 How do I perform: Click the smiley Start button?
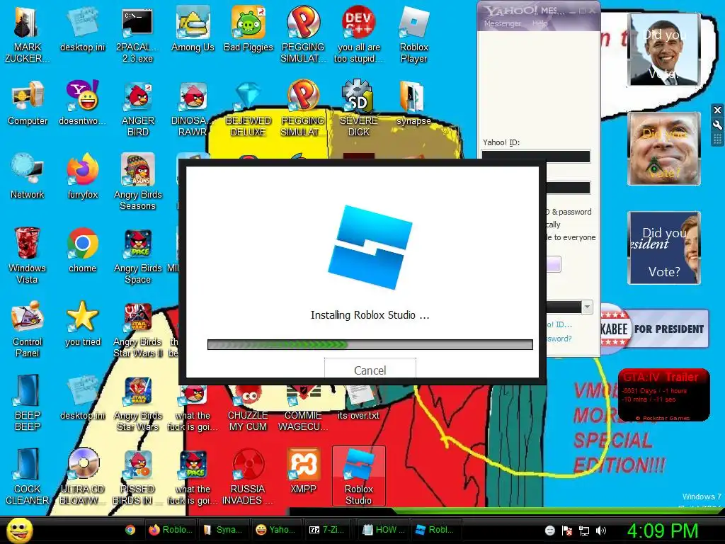click(x=19, y=530)
